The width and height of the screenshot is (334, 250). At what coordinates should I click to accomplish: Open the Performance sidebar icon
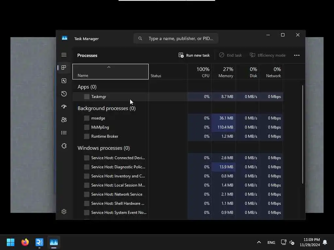pyautogui.click(x=64, y=81)
